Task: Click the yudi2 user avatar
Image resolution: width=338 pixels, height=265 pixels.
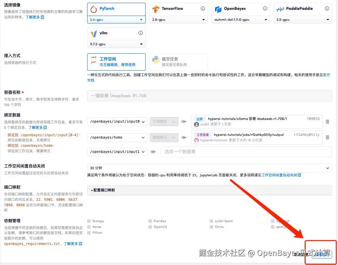Action: point(196,124)
